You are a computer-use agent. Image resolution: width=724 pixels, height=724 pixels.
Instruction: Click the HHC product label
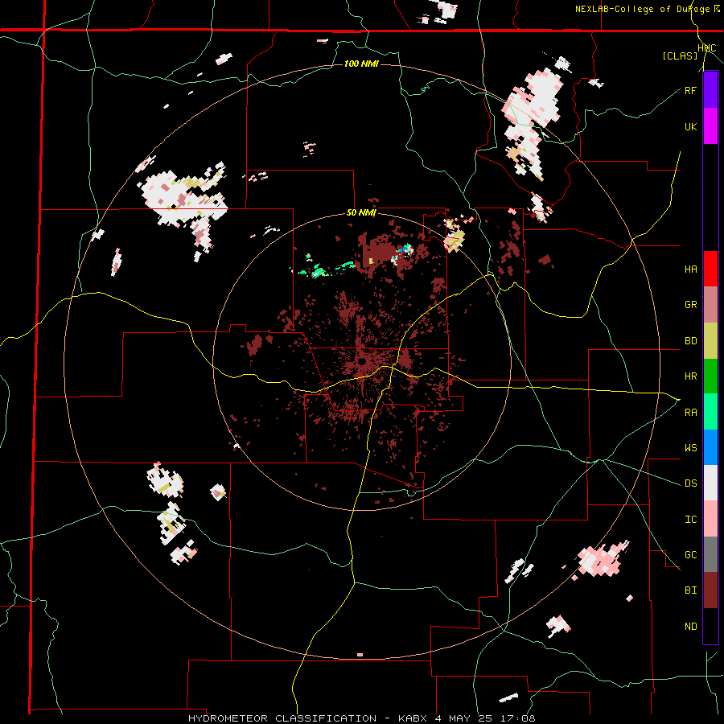click(707, 48)
